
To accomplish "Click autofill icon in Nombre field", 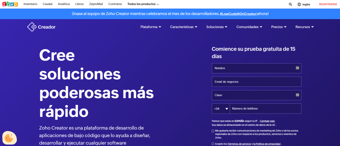I will (x=297, y=68).
